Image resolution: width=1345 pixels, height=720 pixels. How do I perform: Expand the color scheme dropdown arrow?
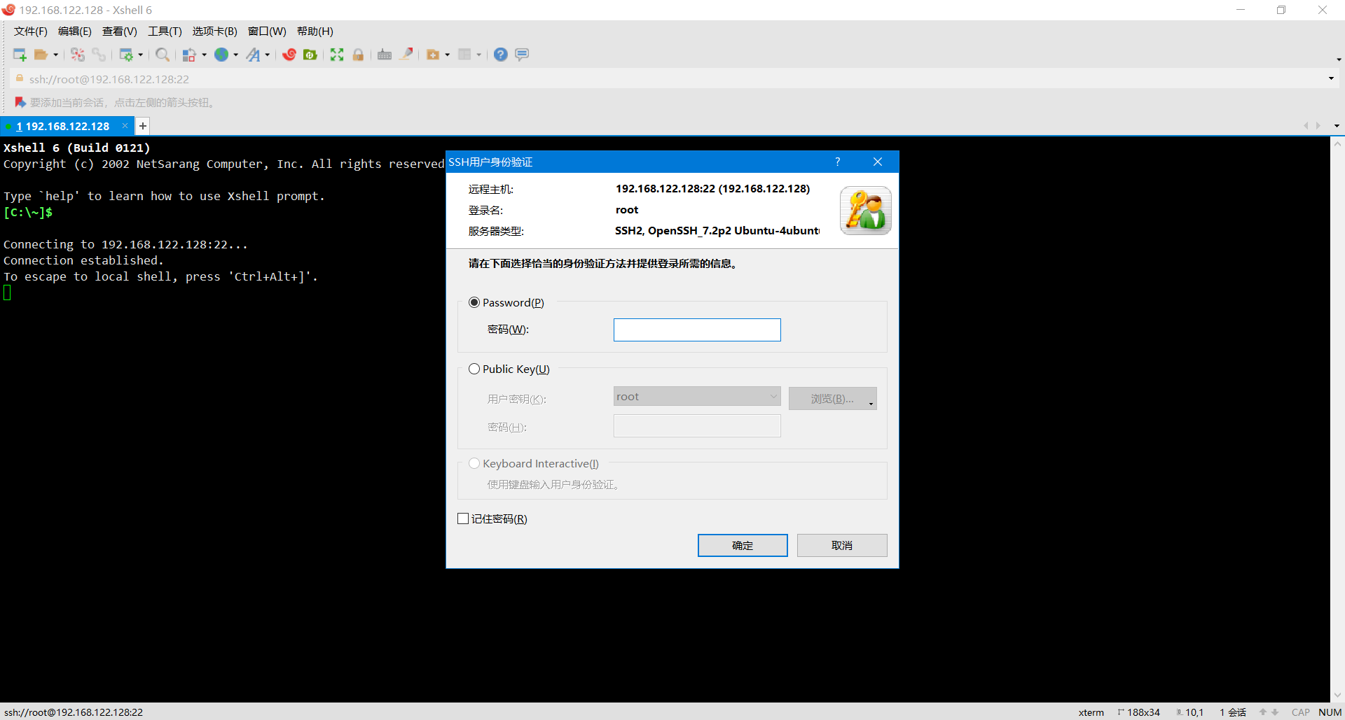coord(205,55)
